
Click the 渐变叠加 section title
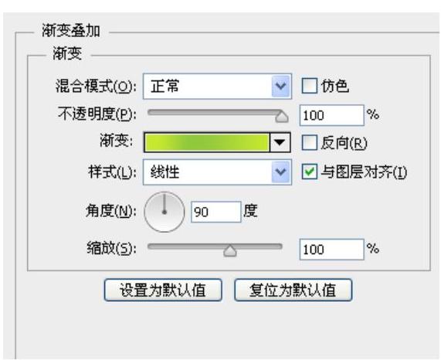pos(71,30)
